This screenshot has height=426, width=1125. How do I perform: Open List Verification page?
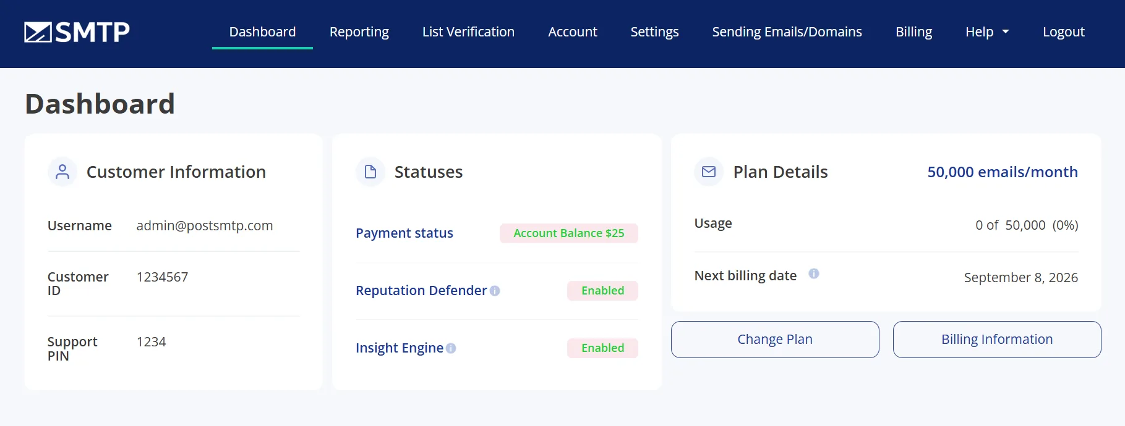(468, 31)
